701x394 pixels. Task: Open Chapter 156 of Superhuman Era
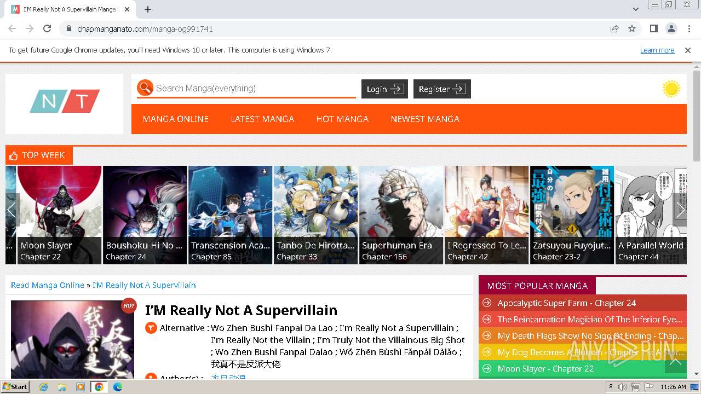[x=384, y=257]
